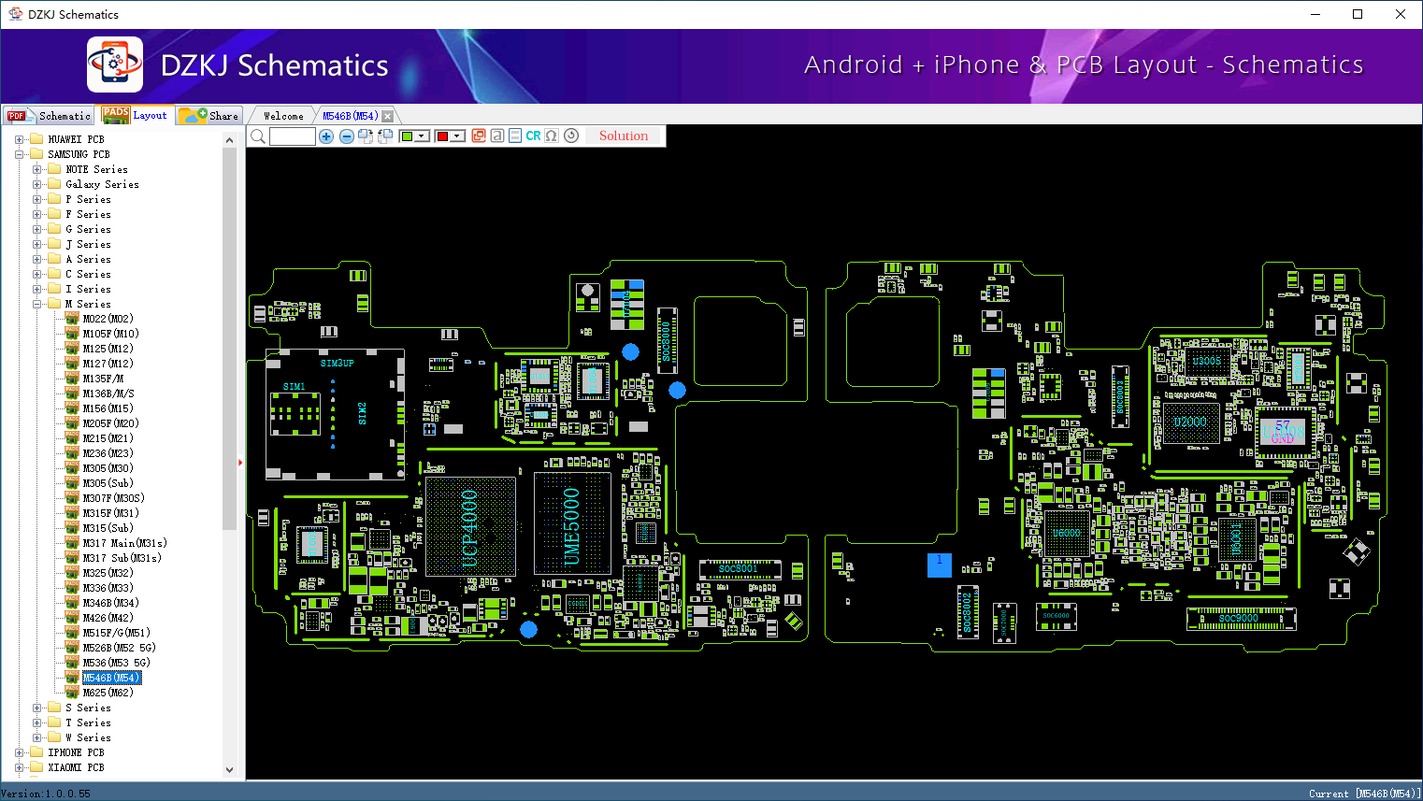Click the PADS icon beside M156(M15)

[x=72, y=408]
